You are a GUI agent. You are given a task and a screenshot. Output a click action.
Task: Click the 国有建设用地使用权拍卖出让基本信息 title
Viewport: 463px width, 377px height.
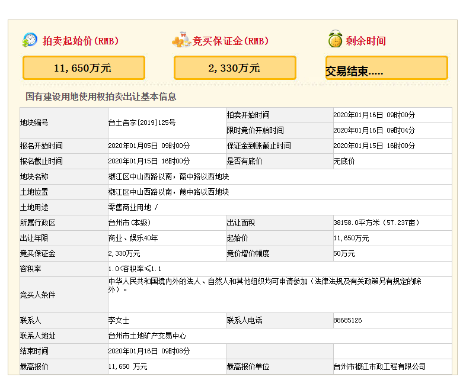click(101, 96)
